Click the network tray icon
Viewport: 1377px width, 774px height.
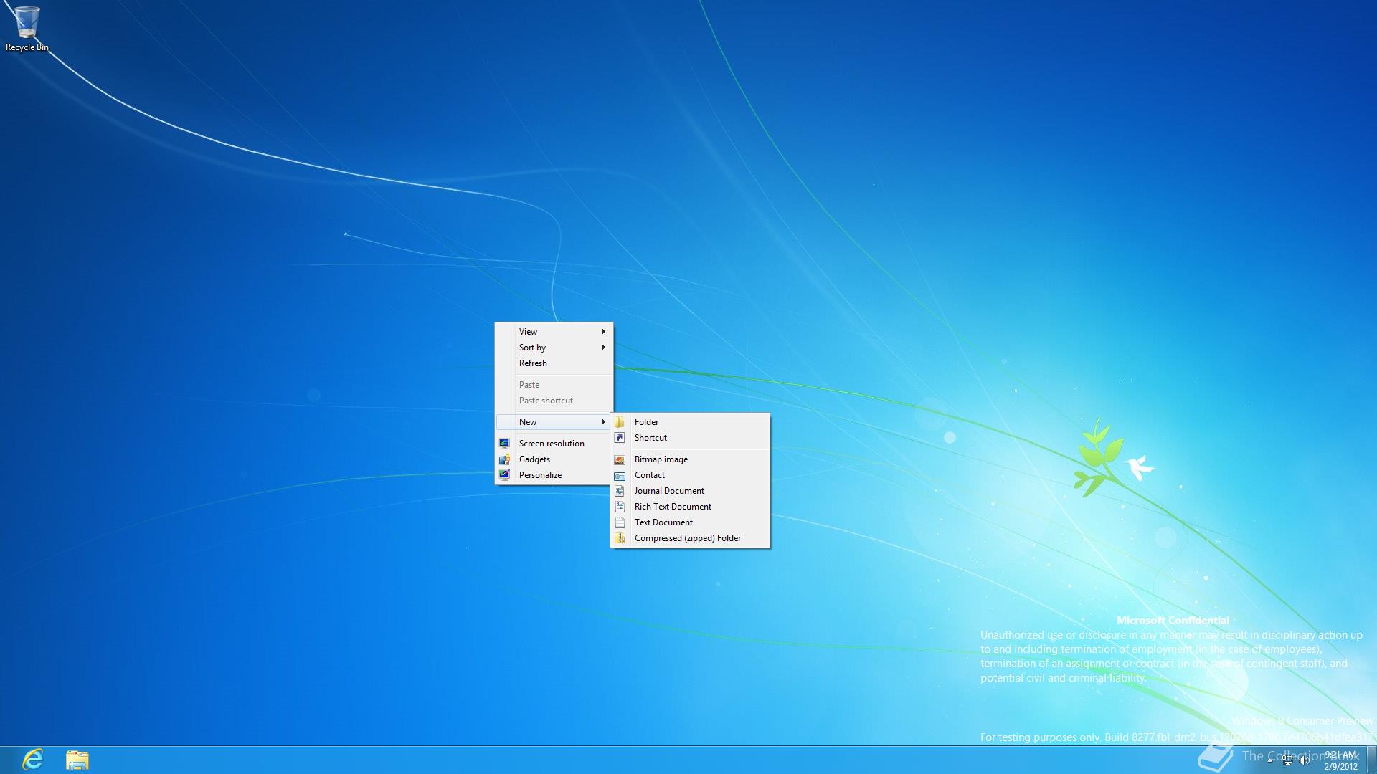pyautogui.click(x=1287, y=760)
